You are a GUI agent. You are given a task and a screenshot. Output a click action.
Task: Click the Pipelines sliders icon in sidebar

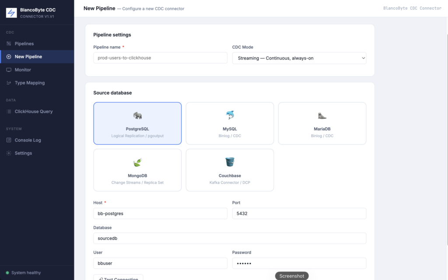coord(9,44)
